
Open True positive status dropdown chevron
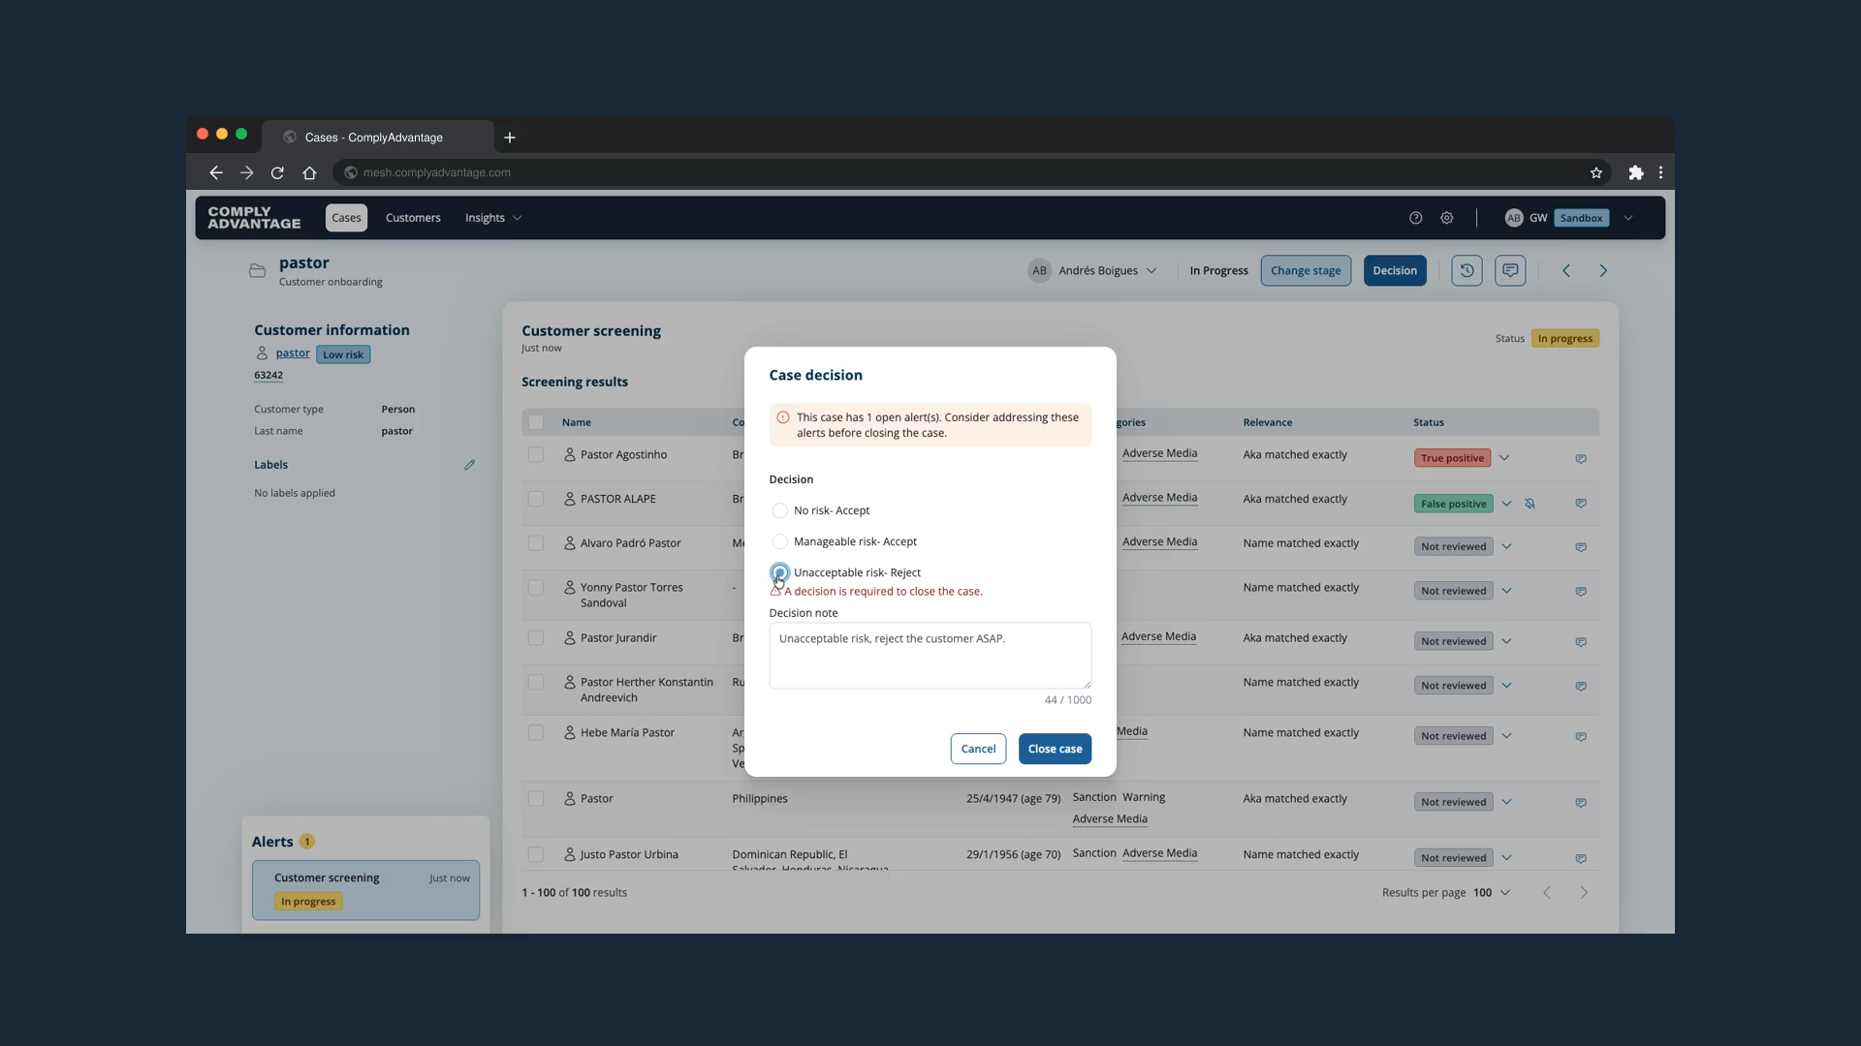click(1504, 458)
